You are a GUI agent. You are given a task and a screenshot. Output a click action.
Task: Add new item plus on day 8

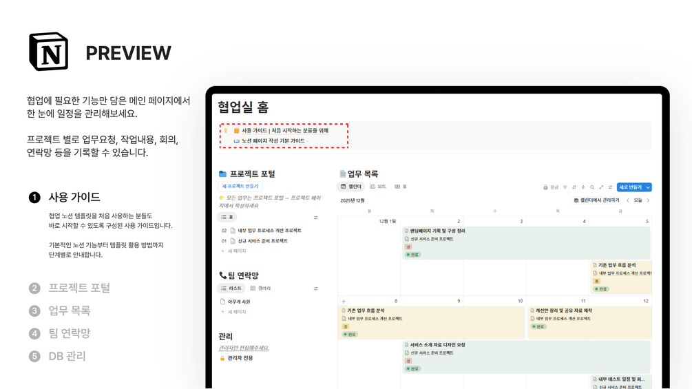tap(344, 302)
